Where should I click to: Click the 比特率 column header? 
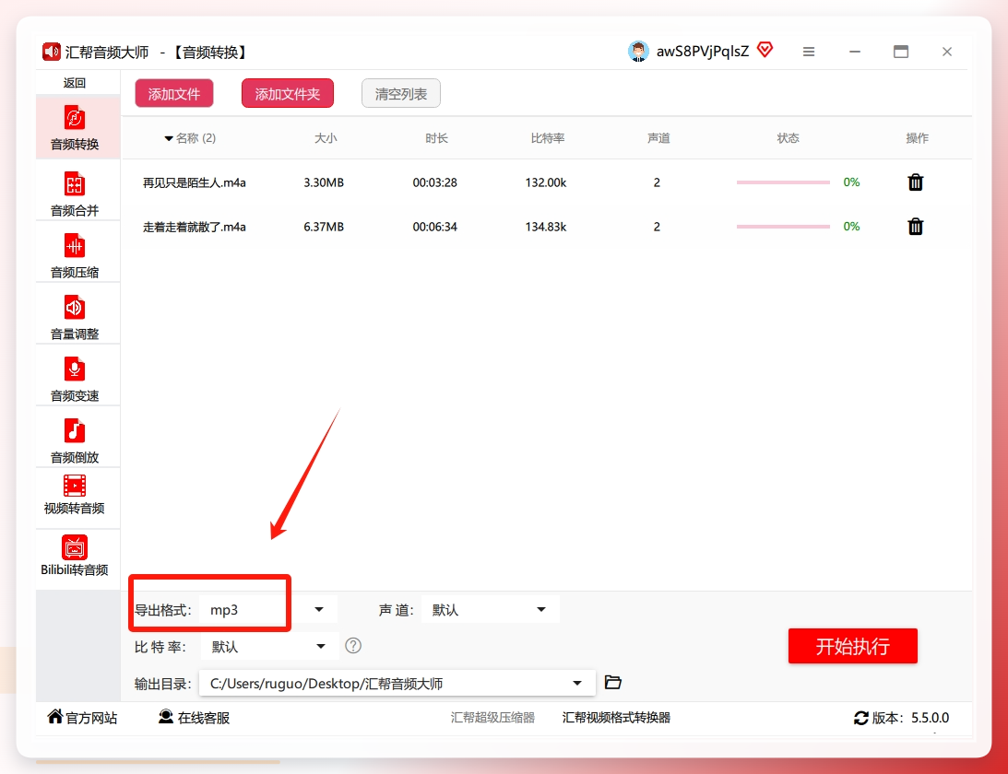tap(548, 138)
